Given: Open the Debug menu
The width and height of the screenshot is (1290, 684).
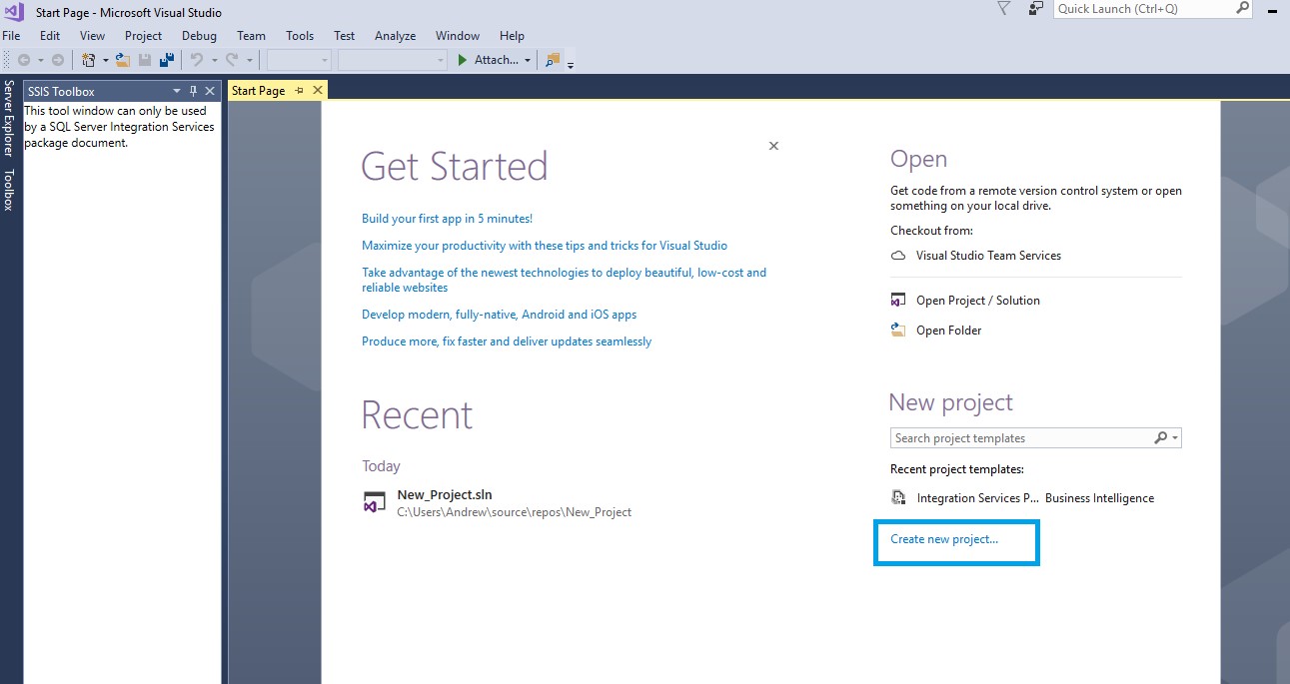Looking at the screenshot, I should 199,35.
